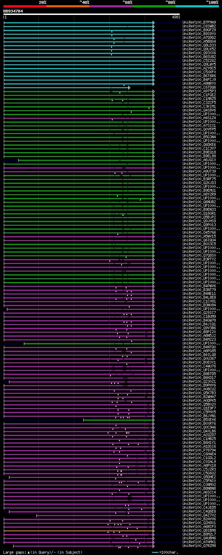Screen dimensions: 222x555
Task: Open hit UniRef100_O45766
Action: 199,233
